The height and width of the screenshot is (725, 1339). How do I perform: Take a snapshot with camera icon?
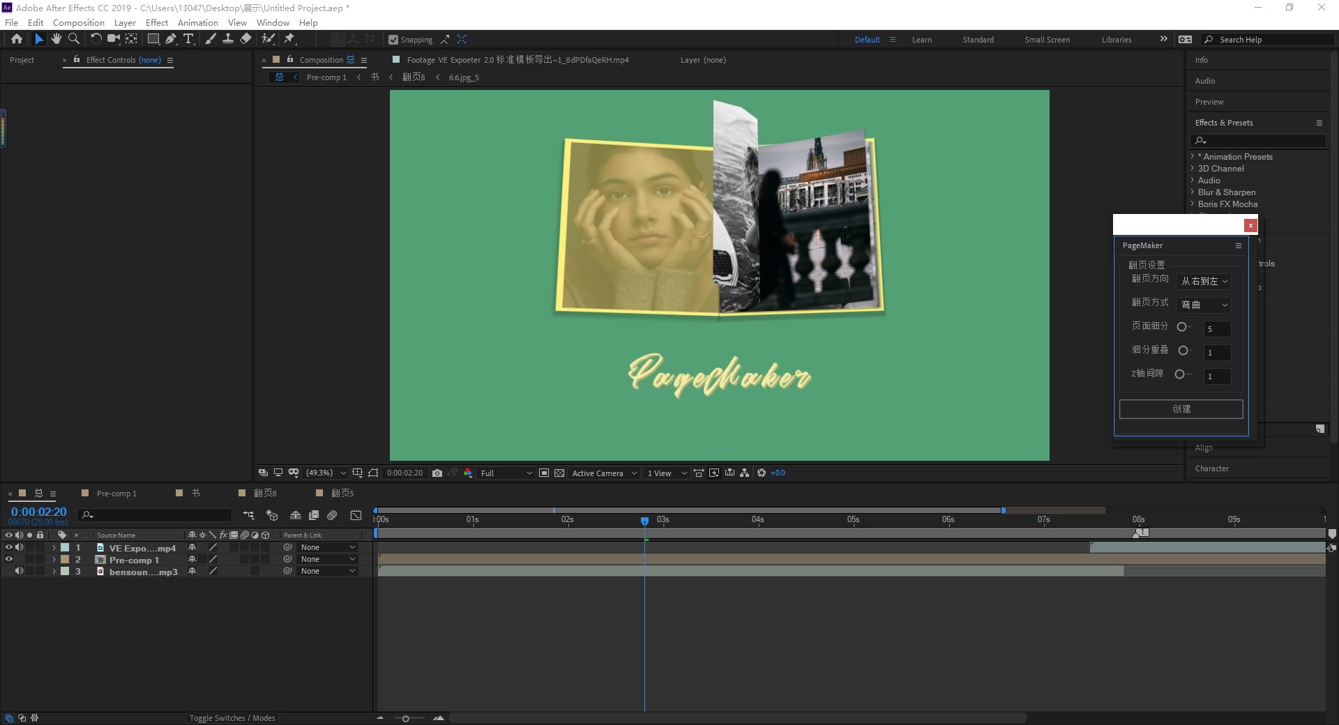pos(437,473)
